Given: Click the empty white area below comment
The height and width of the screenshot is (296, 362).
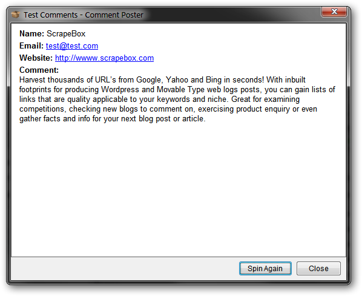Looking at the screenshot, I should 179,190.
